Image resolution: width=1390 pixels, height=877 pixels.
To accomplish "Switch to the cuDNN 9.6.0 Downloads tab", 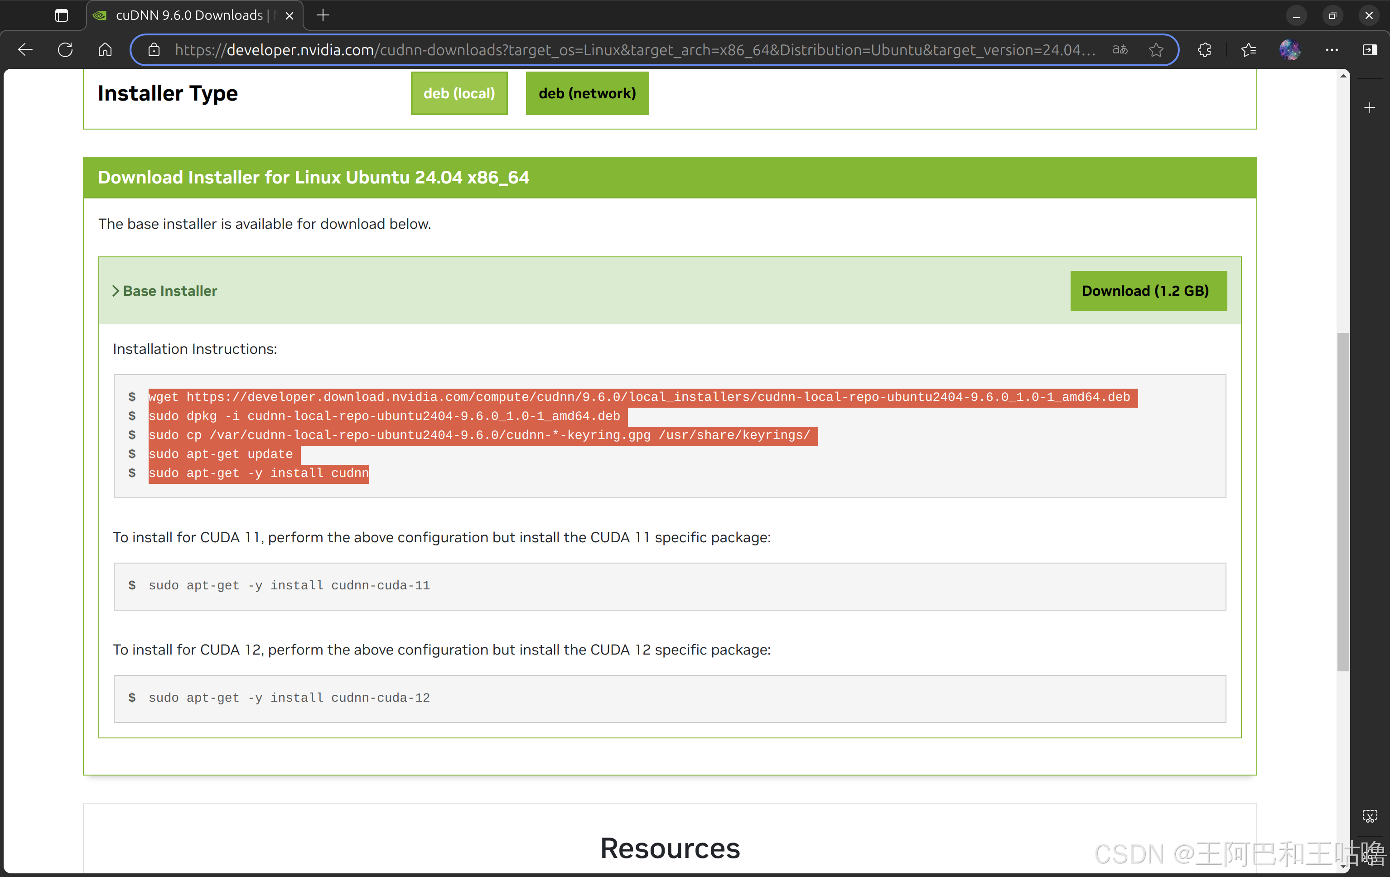I will pyautogui.click(x=189, y=15).
